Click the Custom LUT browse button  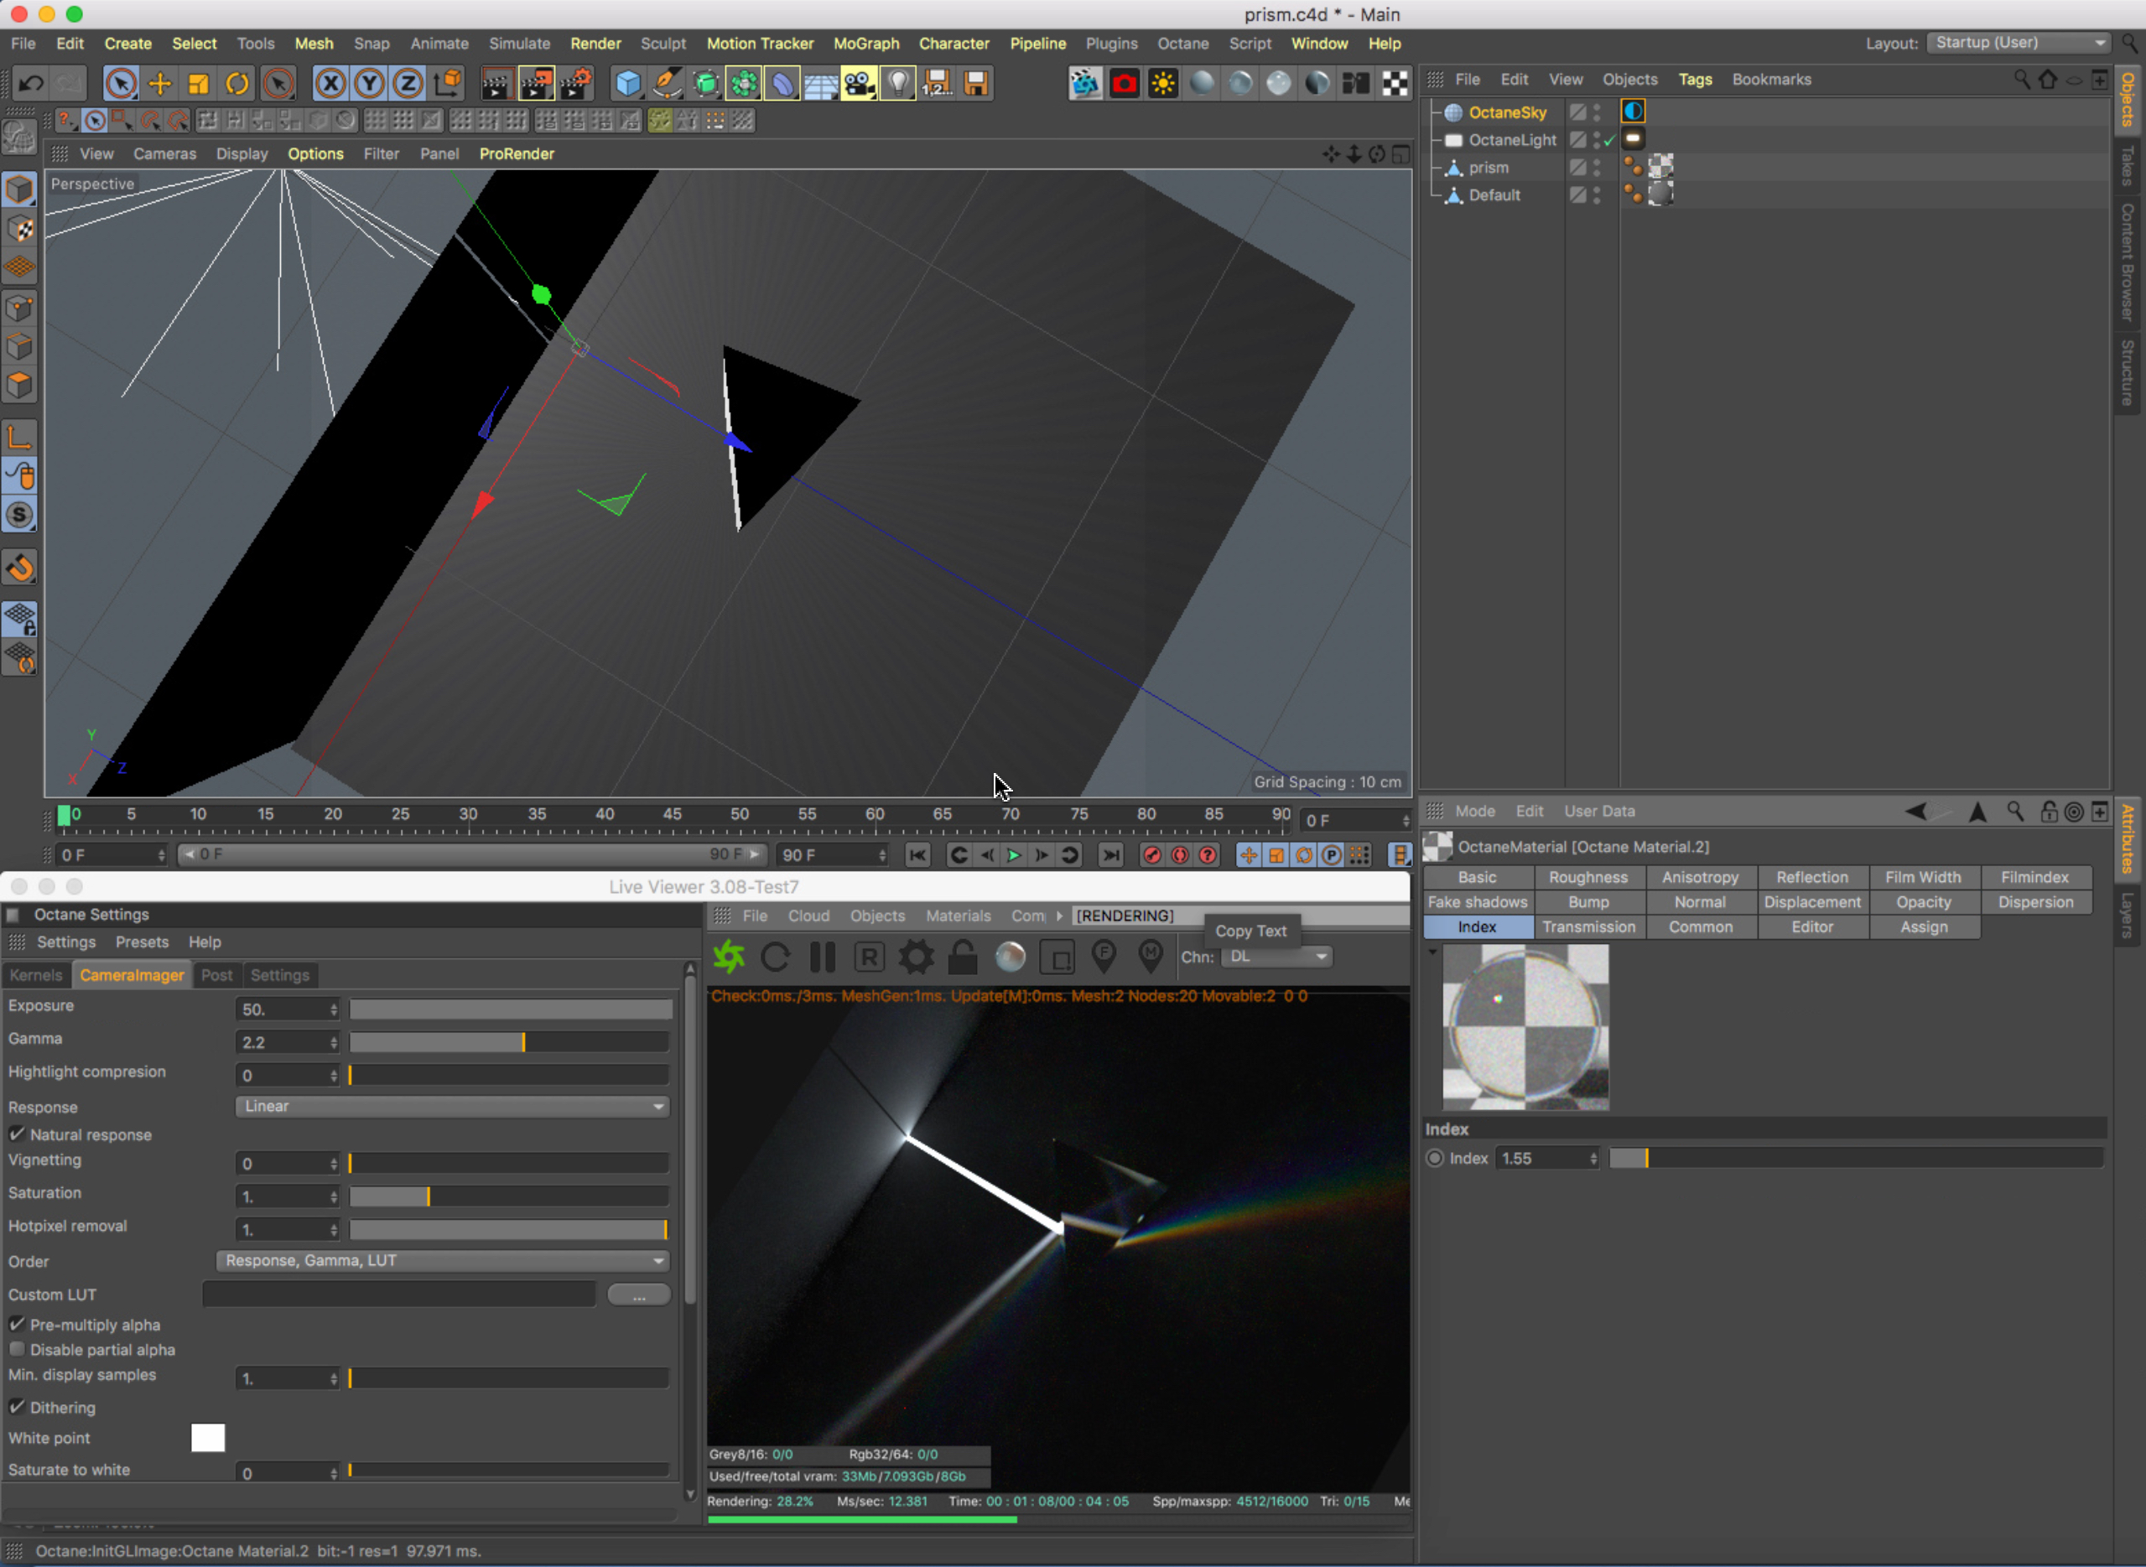[638, 1295]
